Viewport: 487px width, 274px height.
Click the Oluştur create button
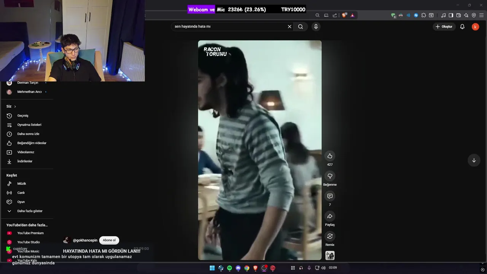(x=444, y=27)
